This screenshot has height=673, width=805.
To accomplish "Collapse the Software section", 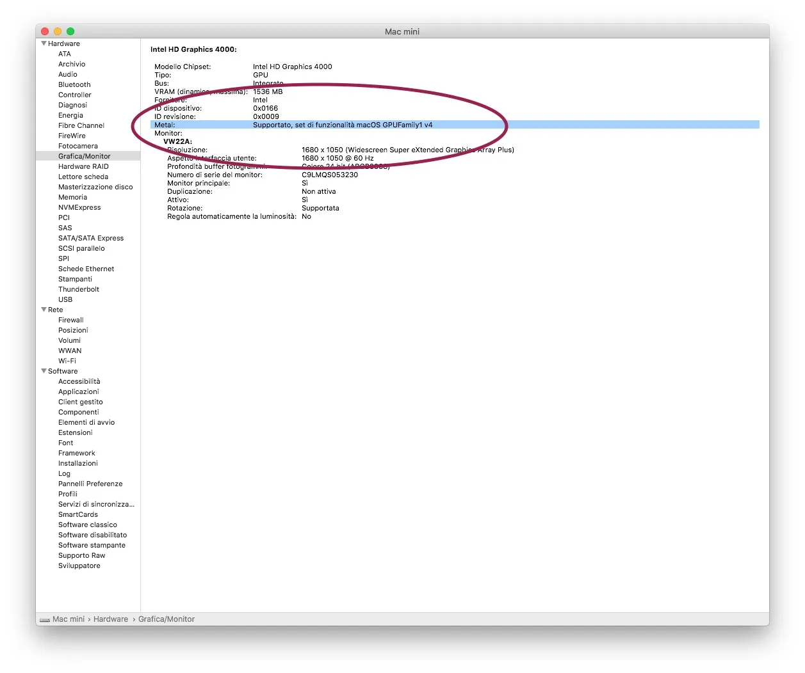I will [x=44, y=371].
